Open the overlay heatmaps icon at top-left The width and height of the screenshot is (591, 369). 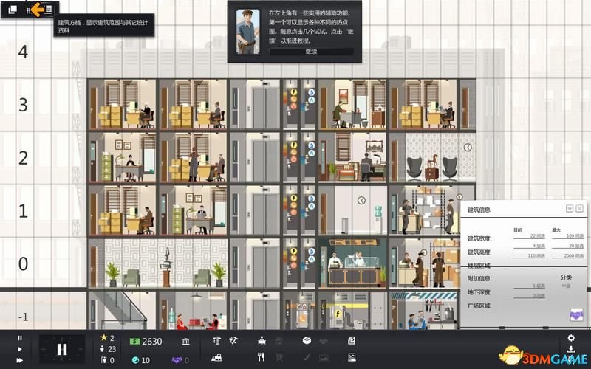[13, 10]
